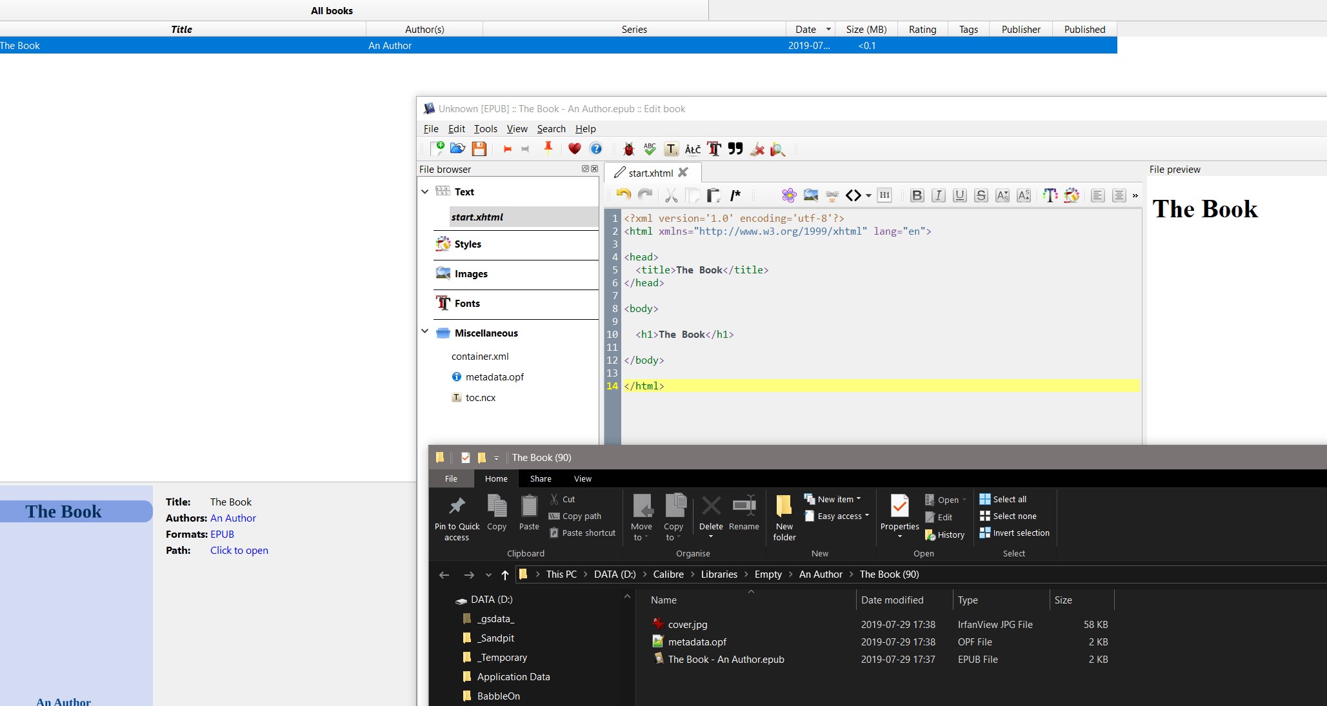This screenshot has width=1327, height=706.
Task: Run the spell check icon
Action: click(650, 150)
